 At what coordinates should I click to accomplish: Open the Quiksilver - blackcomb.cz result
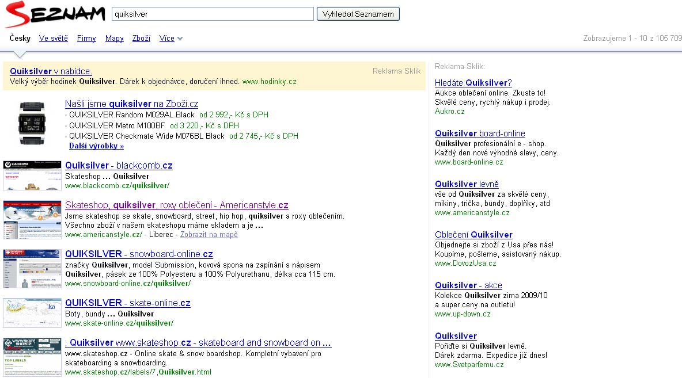click(119, 166)
